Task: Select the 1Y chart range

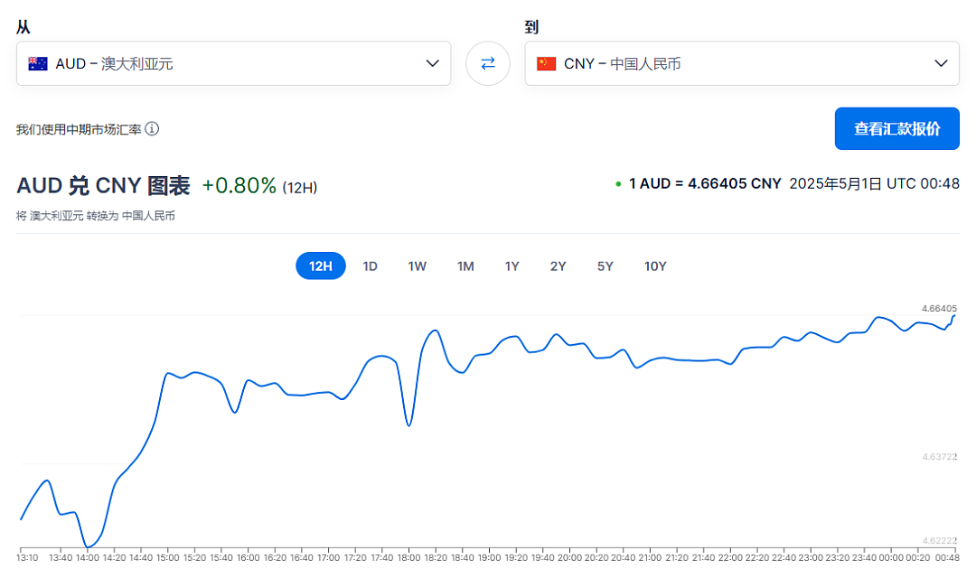Action: tap(511, 266)
